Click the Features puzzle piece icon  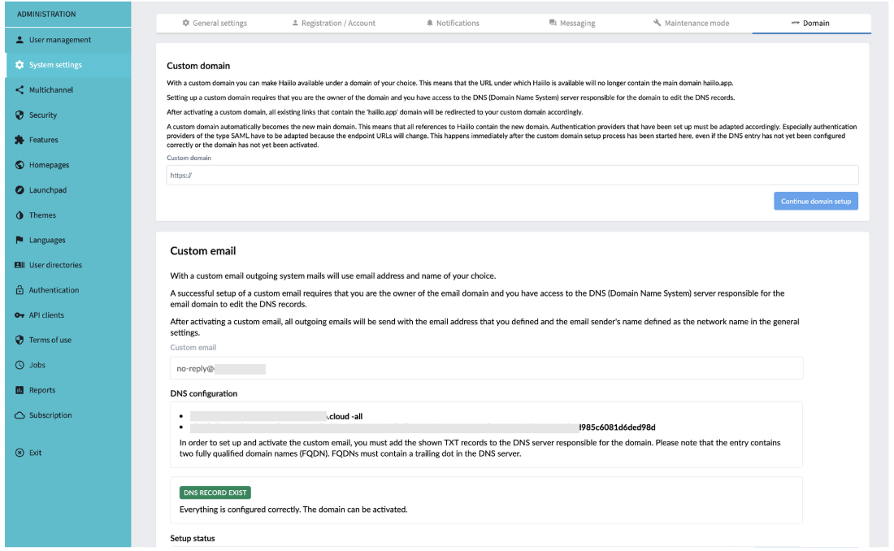20,140
